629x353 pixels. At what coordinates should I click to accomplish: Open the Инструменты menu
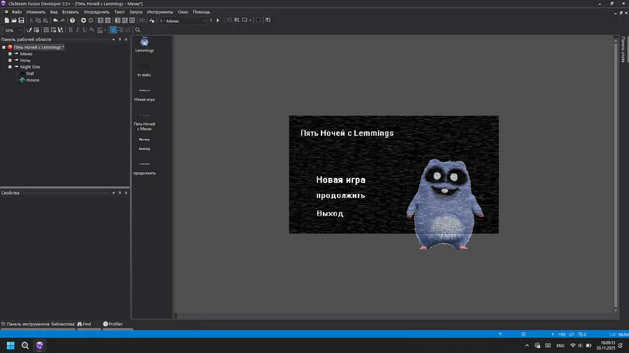point(160,12)
